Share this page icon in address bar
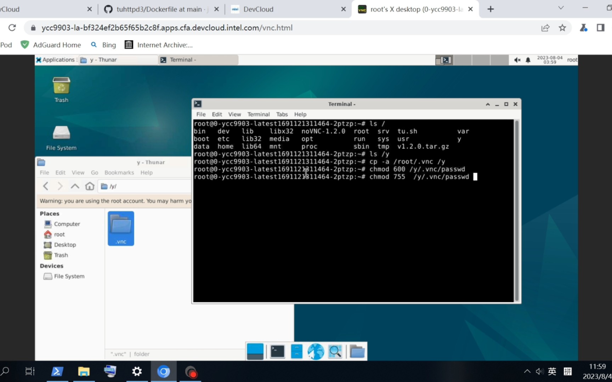Image resolution: width=612 pixels, height=382 pixels. point(545,28)
